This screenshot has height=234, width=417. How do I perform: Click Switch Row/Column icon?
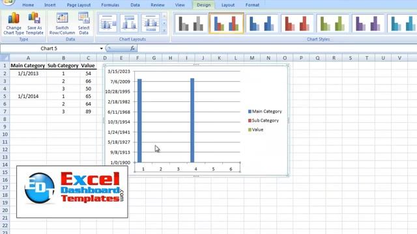pyautogui.click(x=62, y=23)
